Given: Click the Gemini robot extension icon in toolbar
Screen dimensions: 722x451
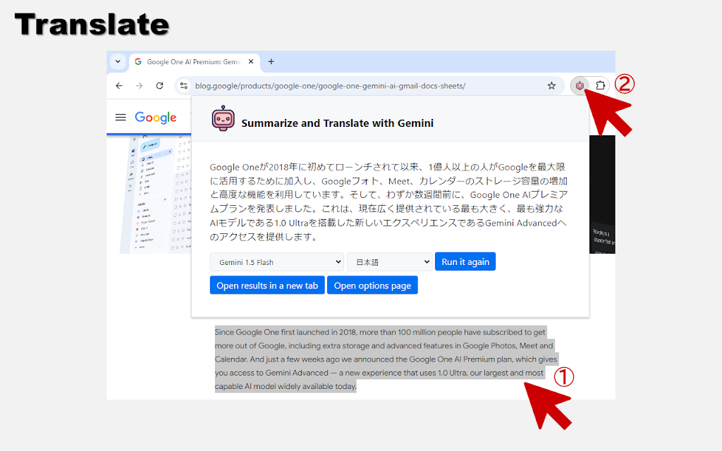Looking at the screenshot, I should pyautogui.click(x=580, y=85).
